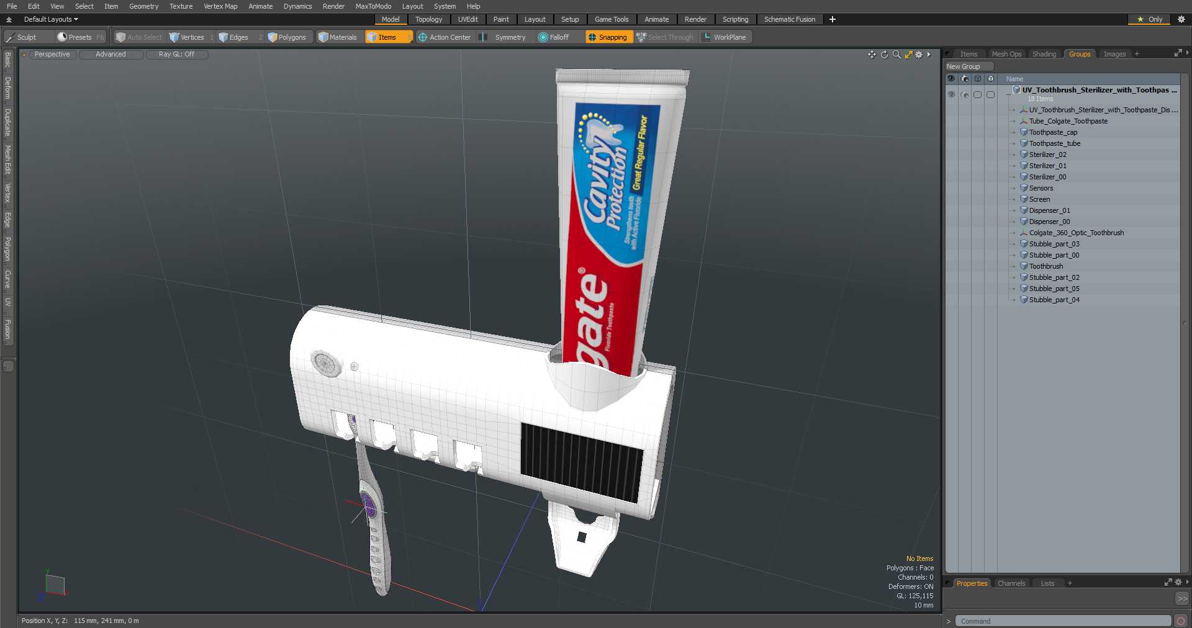Viewport: 1192px width, 628px height.
Task: Toggle the WorkPlane button
Action: [x=725, y=37]
